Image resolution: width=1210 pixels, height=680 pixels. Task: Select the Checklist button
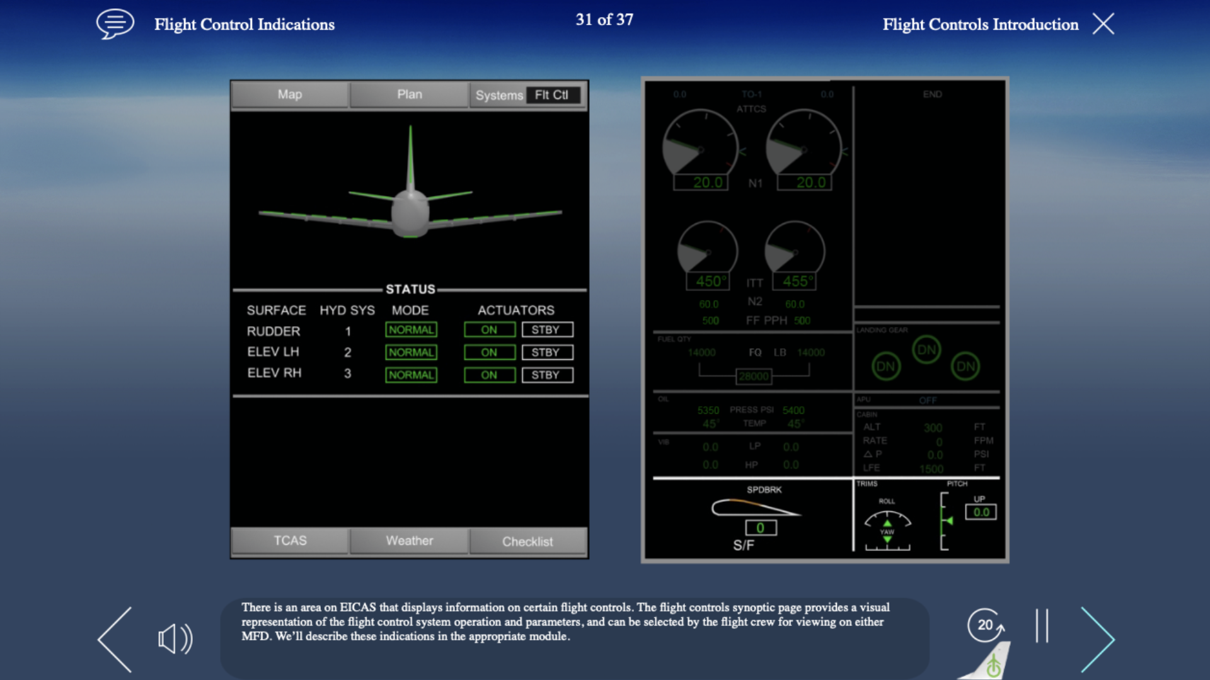coord(527,541)
